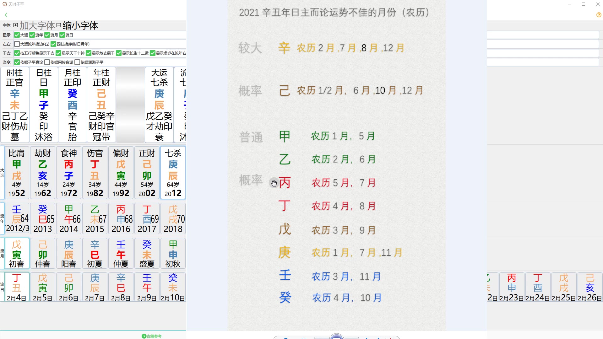Select the 大运 庚辰 column
The width and height of the screenshot is (603, 339).
(159, 105)
